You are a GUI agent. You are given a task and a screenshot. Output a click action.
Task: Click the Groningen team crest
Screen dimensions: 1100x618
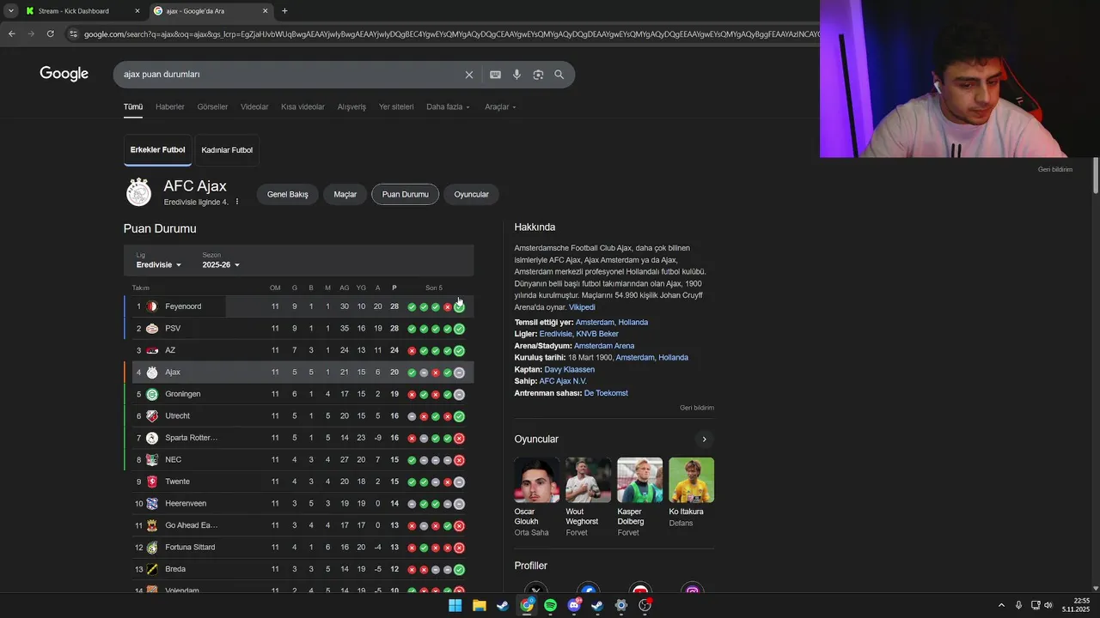pos(152,394)
